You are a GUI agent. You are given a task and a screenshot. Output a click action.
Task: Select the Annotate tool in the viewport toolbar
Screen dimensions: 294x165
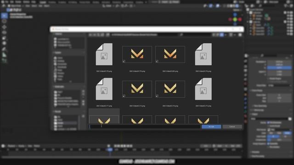point(4,49)
